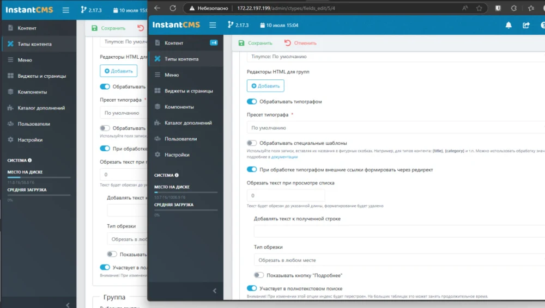Image resolution: width=545 pixels, height=308 pixels.
Task: Collapse background window sidebar with chevron
Action: coord(68,305)
